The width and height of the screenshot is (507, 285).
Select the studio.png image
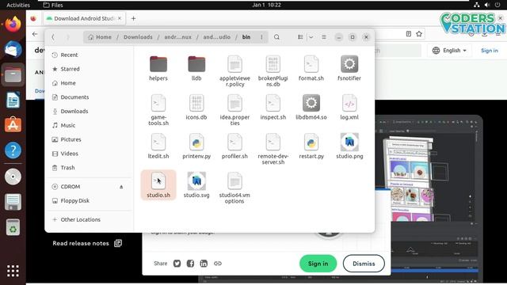click(349, 146)
